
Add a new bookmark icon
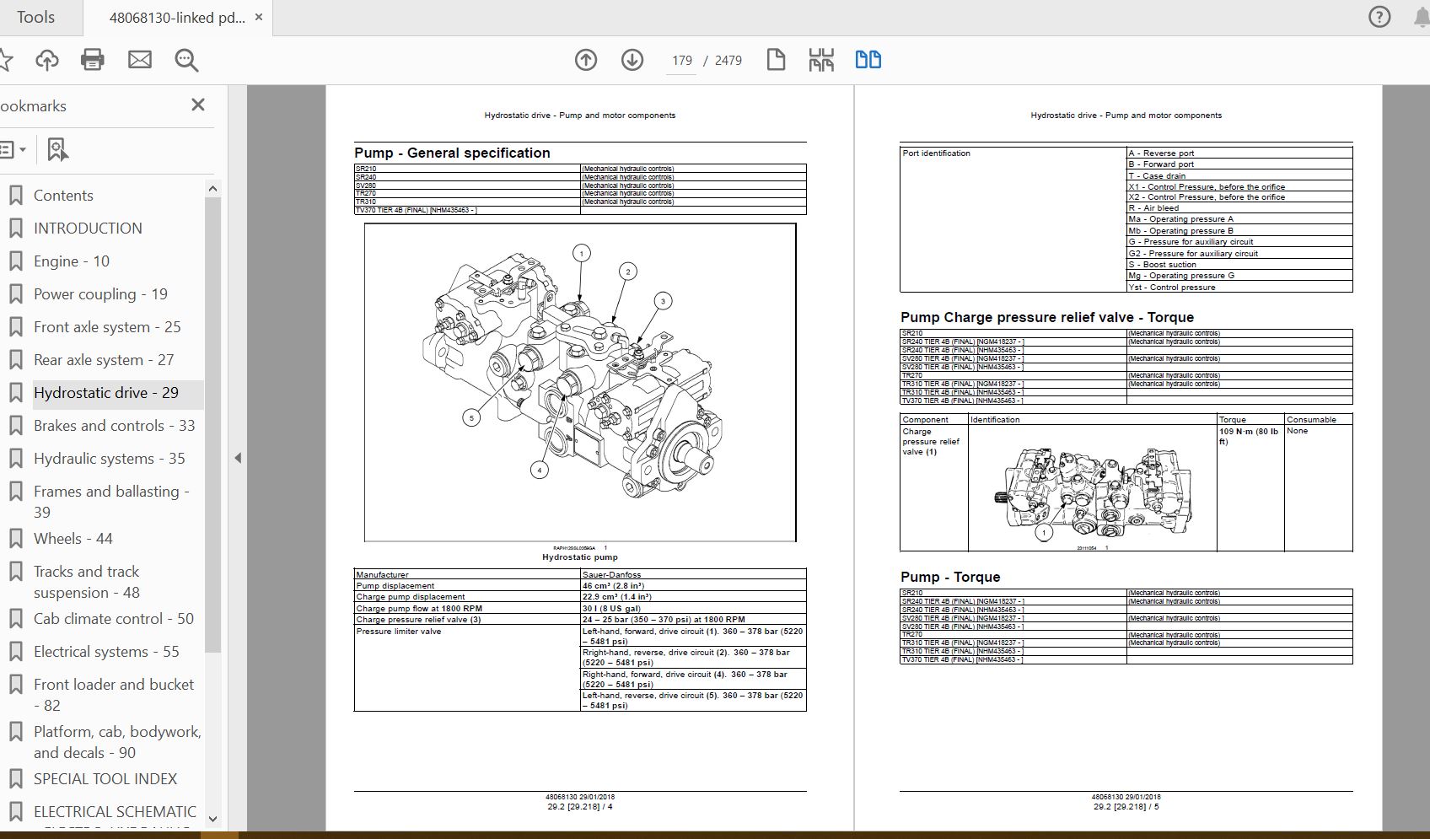click(x=56, y=150)
